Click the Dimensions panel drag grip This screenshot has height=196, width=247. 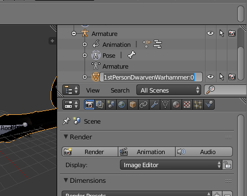click(x=228, y=181)
